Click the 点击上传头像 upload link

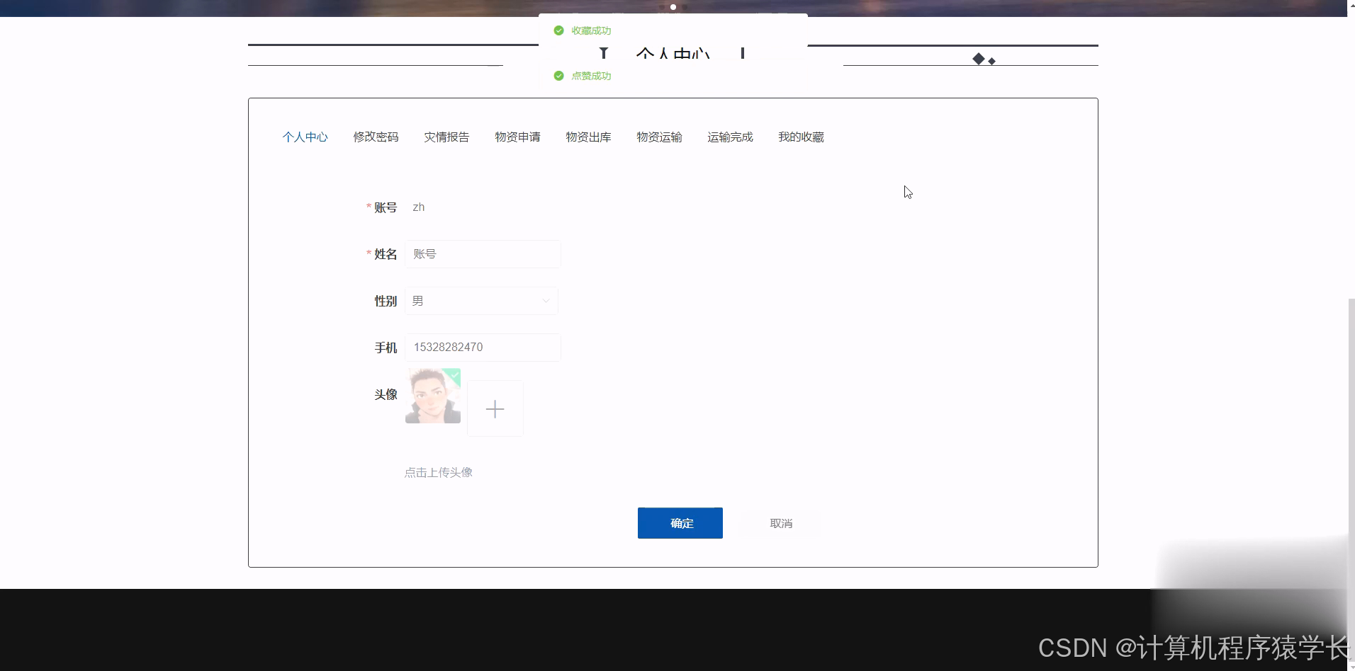click(438, 472)
